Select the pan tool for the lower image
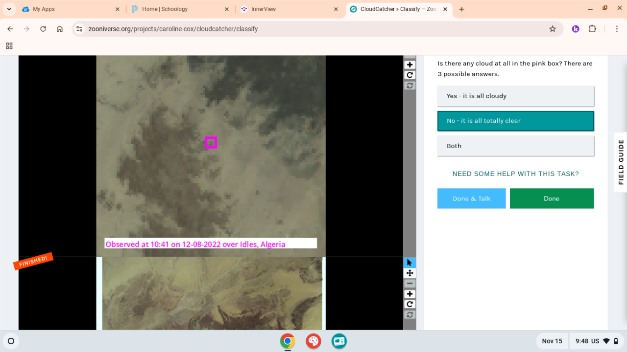This screenshot has width=627, height=352. tap(410, 273)
